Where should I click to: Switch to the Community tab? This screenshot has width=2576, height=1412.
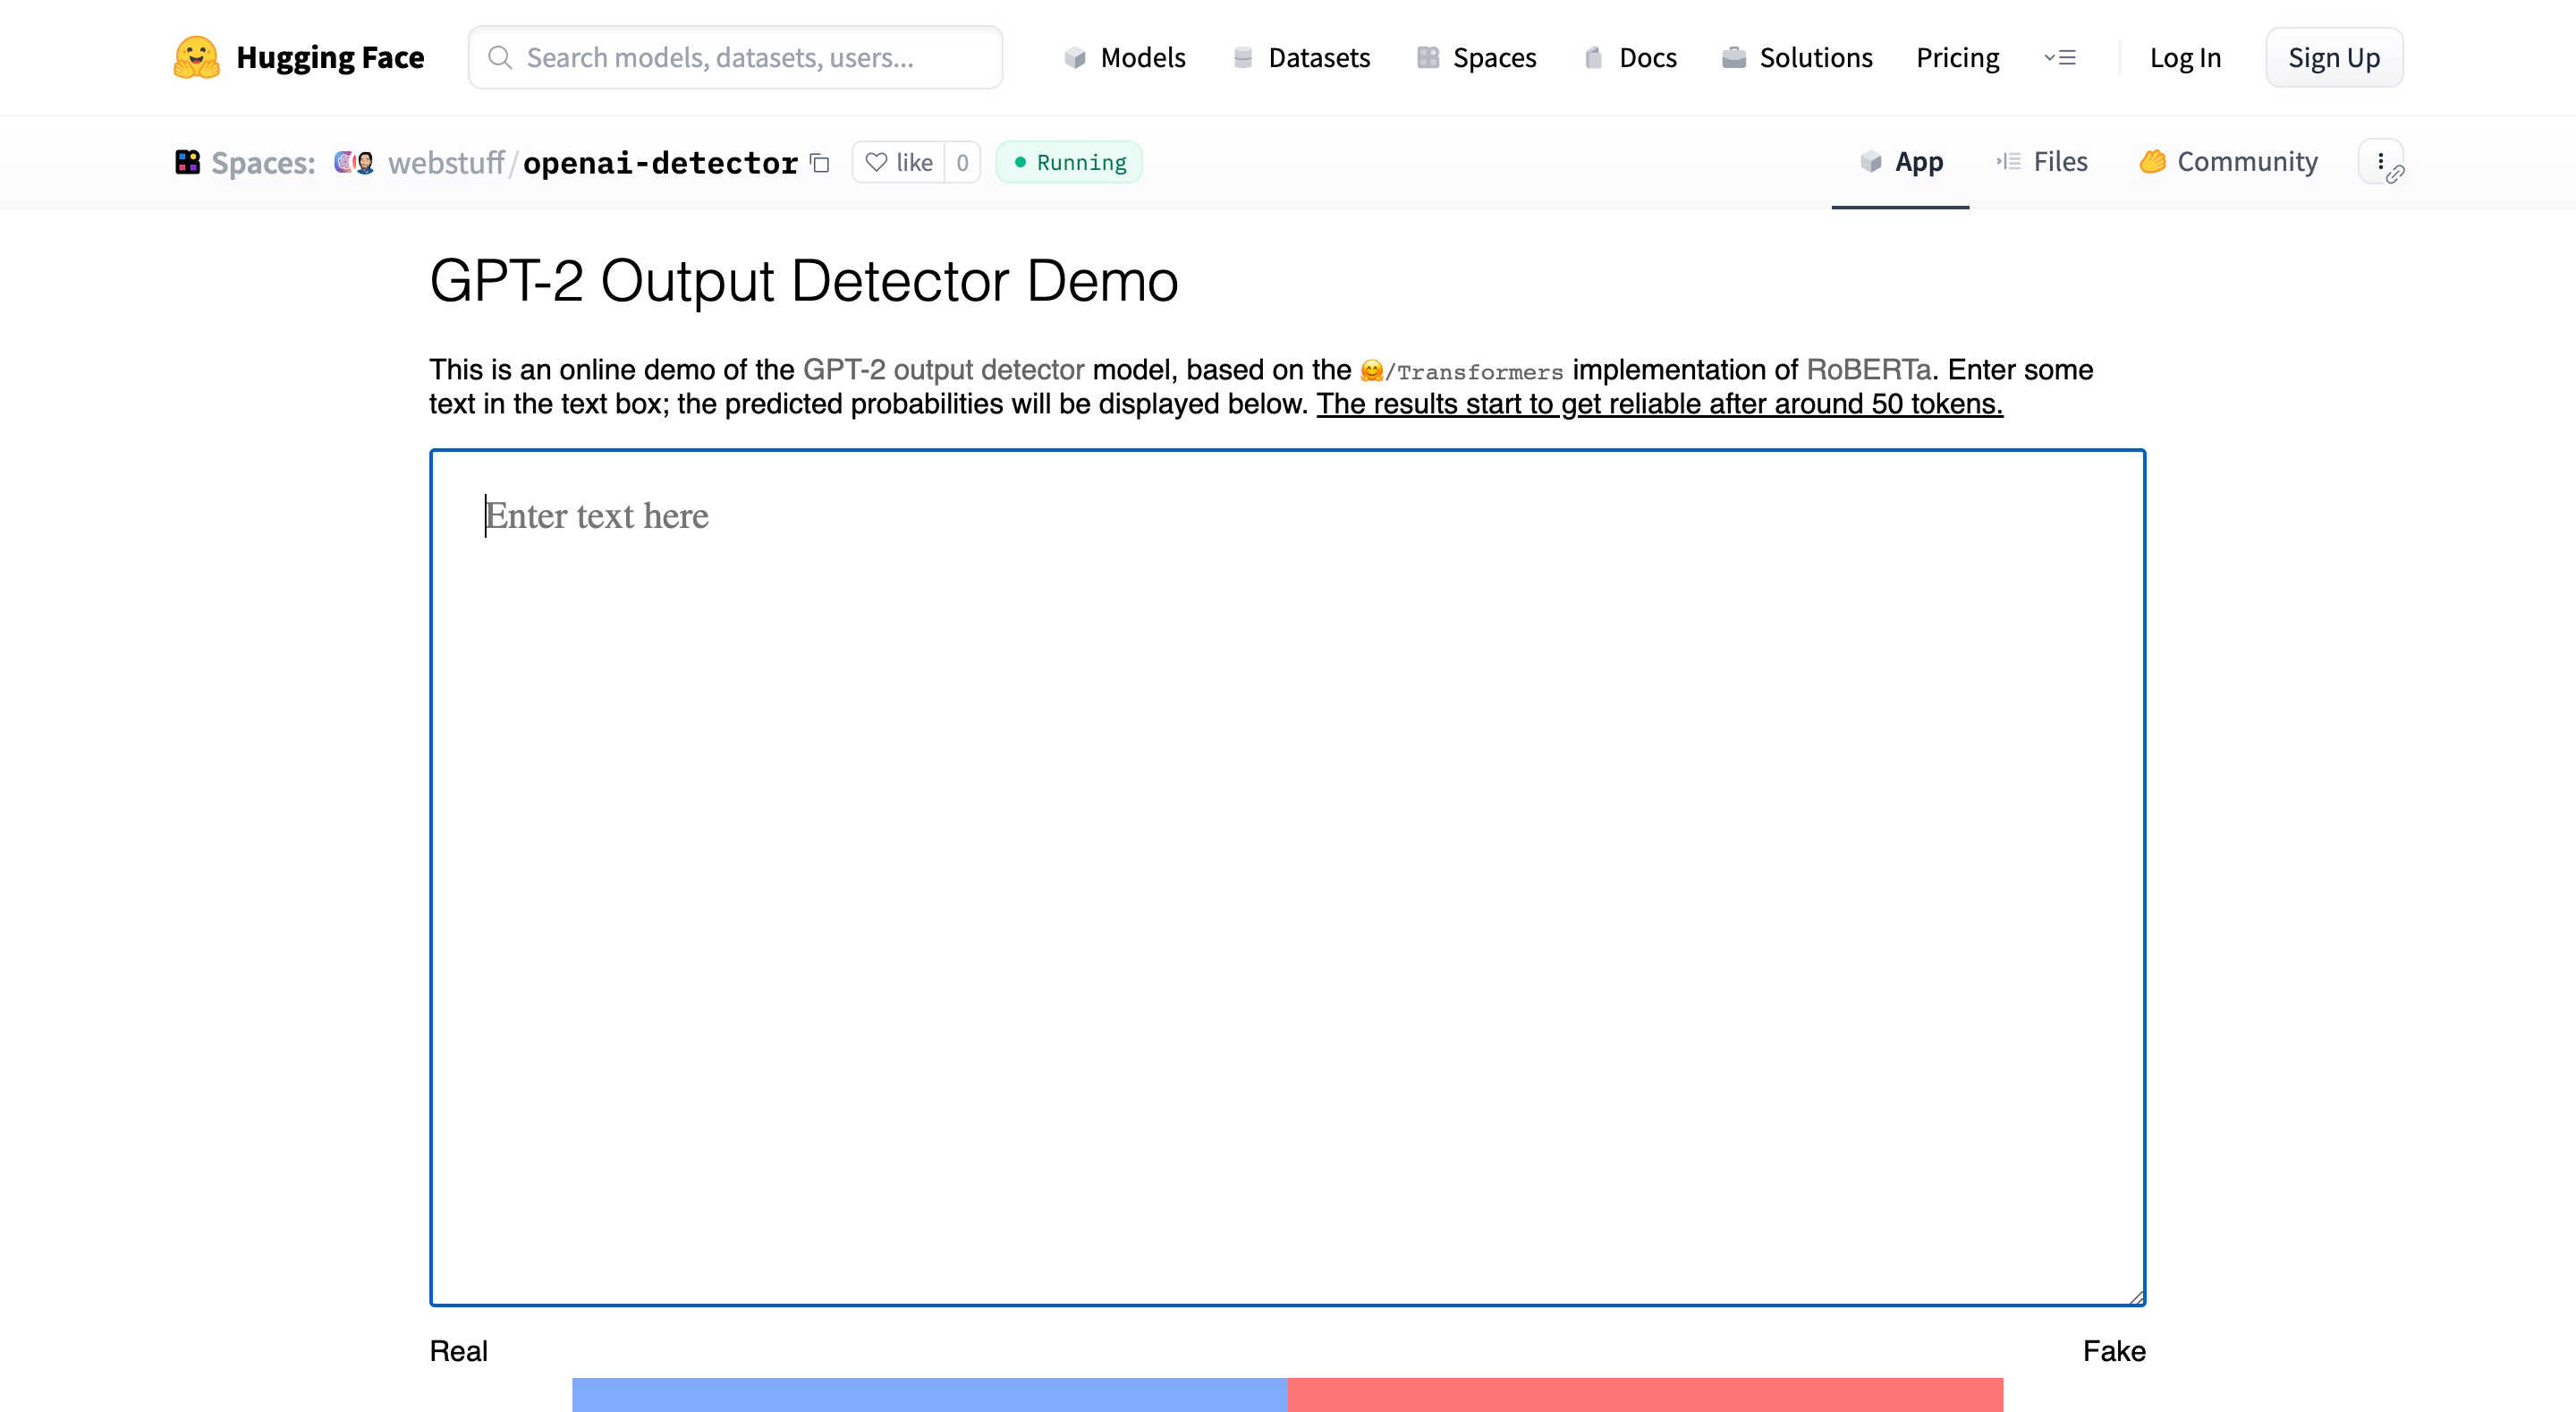(x=2228, y=162)
